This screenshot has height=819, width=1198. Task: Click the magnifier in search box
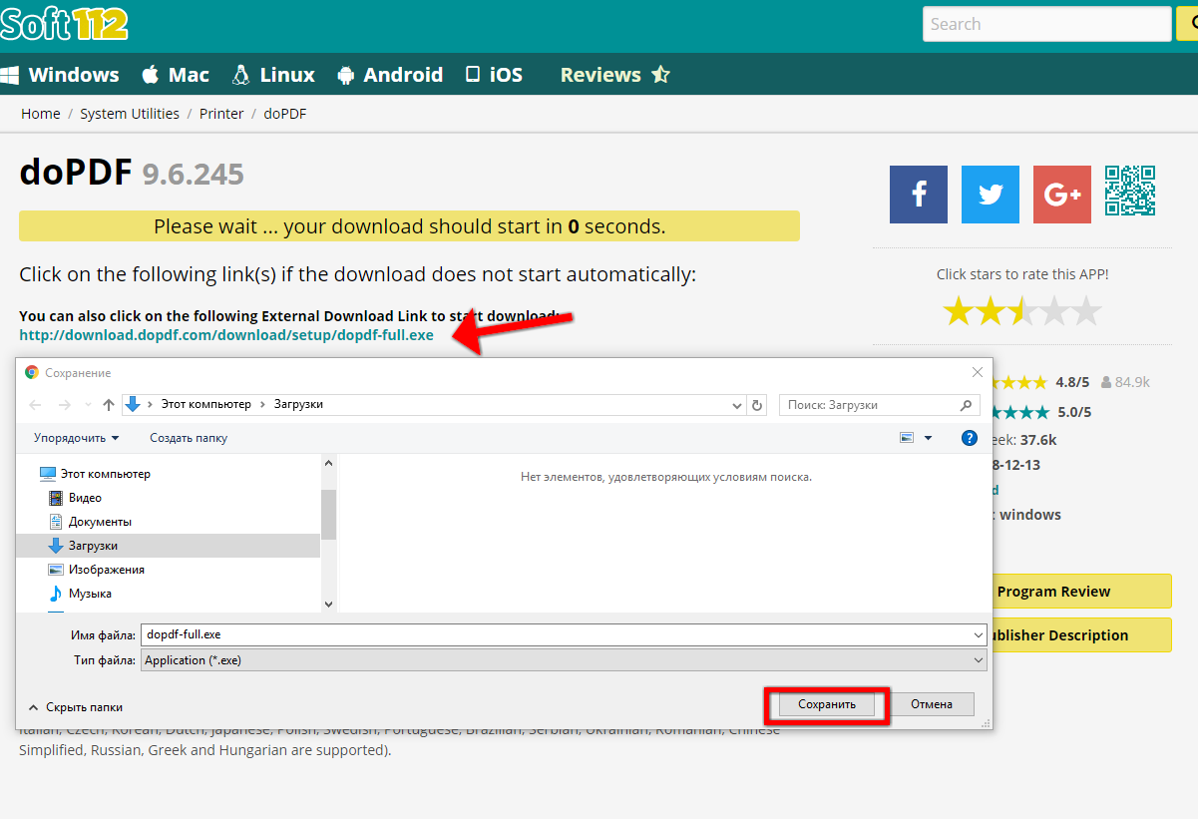966,405
